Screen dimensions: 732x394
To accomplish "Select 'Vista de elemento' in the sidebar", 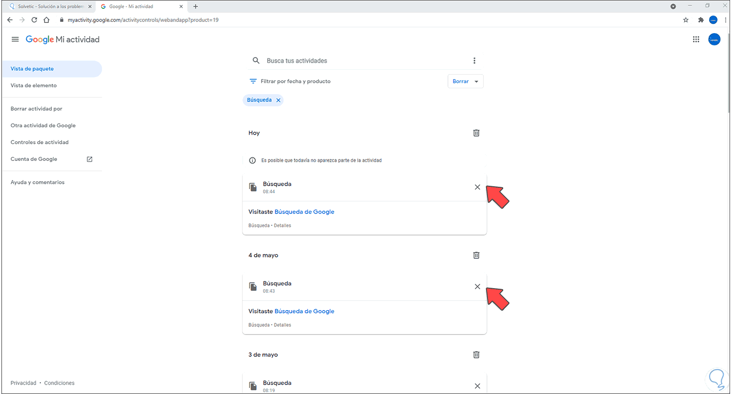I will (33, 85).
